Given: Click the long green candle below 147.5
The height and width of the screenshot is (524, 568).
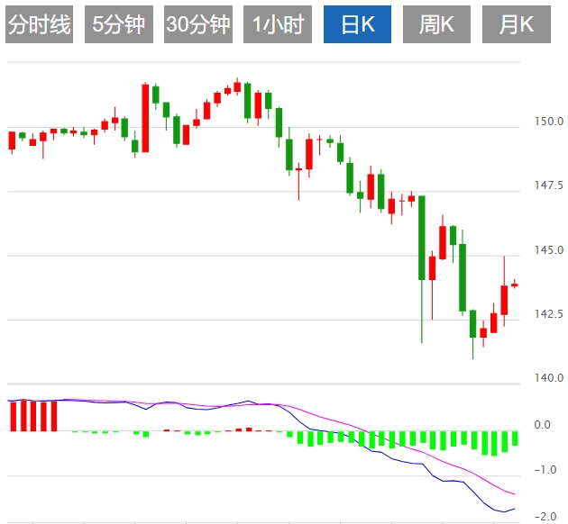Looking at the screenshot, I should (x=422, y=238).
